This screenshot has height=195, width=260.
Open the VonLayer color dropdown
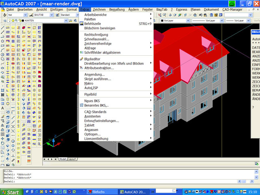[x=188, y=21]
